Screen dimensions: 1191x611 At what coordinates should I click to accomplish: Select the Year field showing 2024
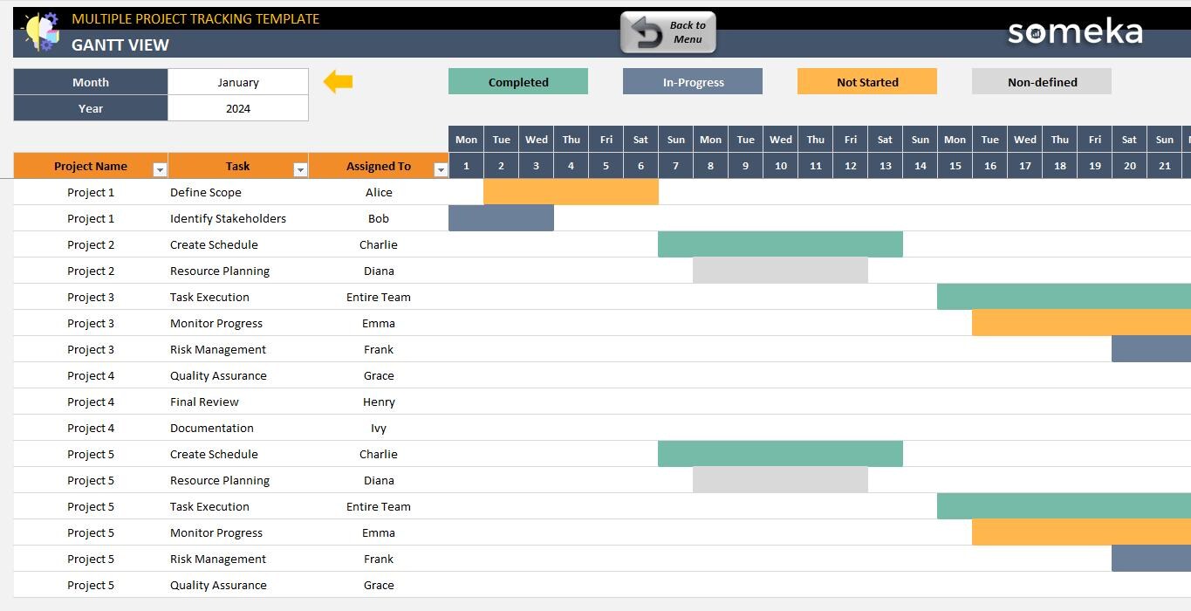[237, 108]
